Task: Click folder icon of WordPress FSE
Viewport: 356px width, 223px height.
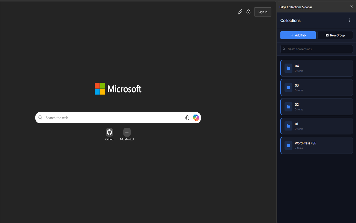Action: coord(288,145)
